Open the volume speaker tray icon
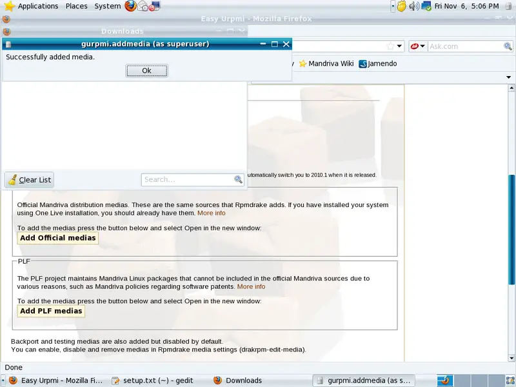516x387 pixels. coord(414,6)
